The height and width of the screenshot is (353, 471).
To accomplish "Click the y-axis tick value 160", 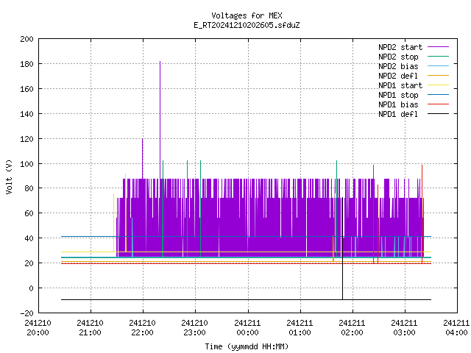I will click(26, 89).
